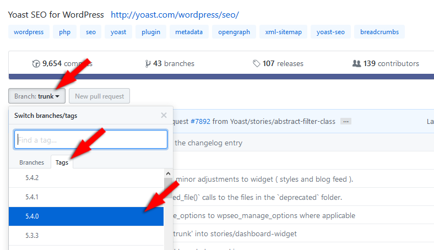434x250 pixels.
Task: Select the plugin topic tag
Action: pos(151,32)
